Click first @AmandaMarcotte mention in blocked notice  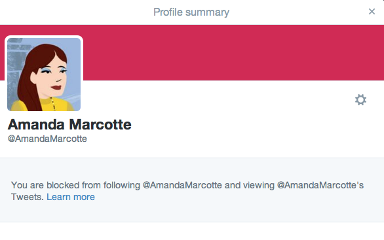tap(182, 185)
